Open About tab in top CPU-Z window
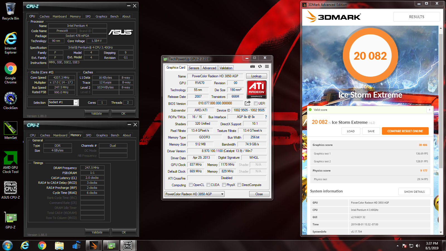Viewport: 446px width, 251px height. pos(126,16)
